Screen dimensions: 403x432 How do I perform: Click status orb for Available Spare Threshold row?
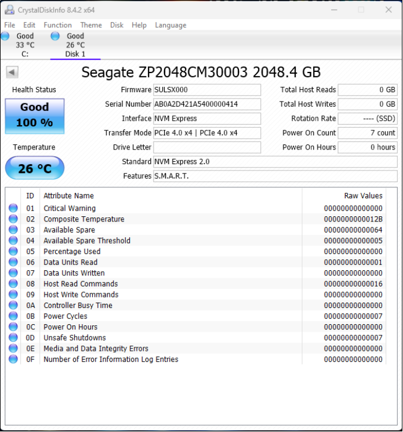(x=13, y=240)
